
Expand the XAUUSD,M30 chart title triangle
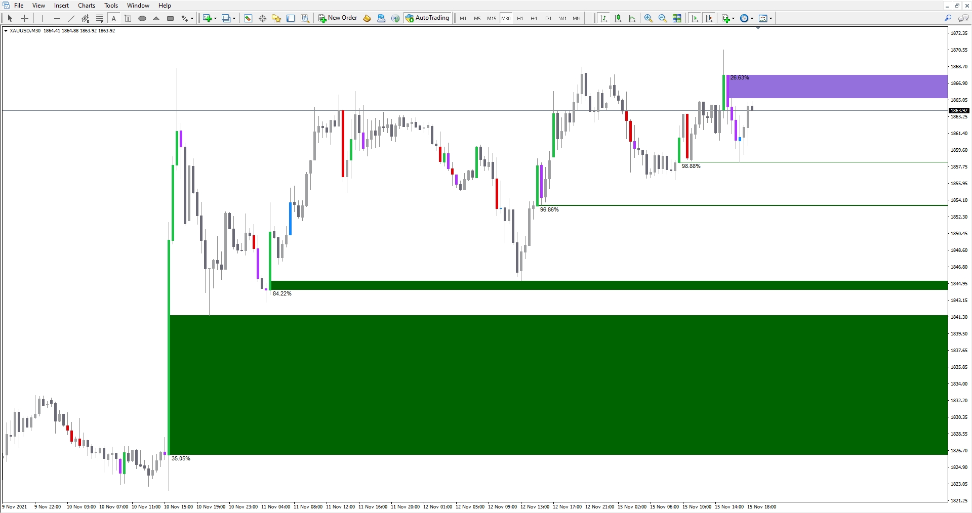6,31
